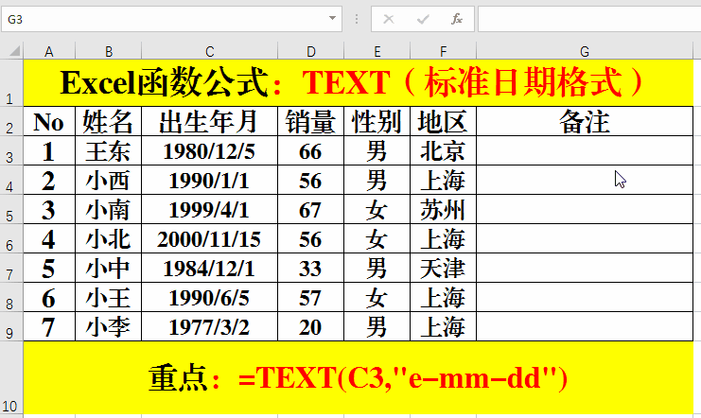Click the date cell '1999/4/1'
The height and width of the screenshot is (418, 701).
pyautogui.click(x=209, y=209)
